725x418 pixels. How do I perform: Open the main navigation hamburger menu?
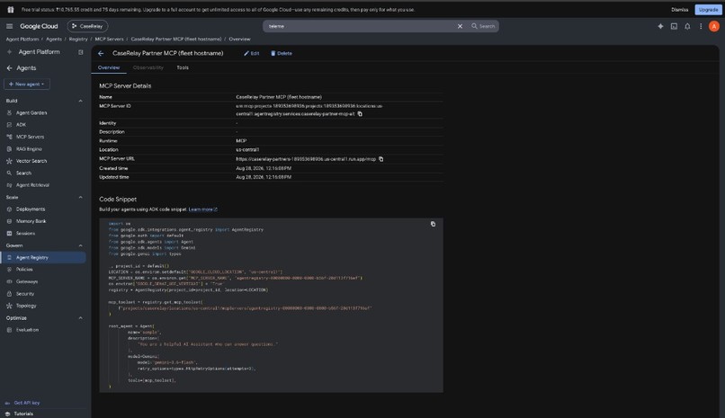9,26
